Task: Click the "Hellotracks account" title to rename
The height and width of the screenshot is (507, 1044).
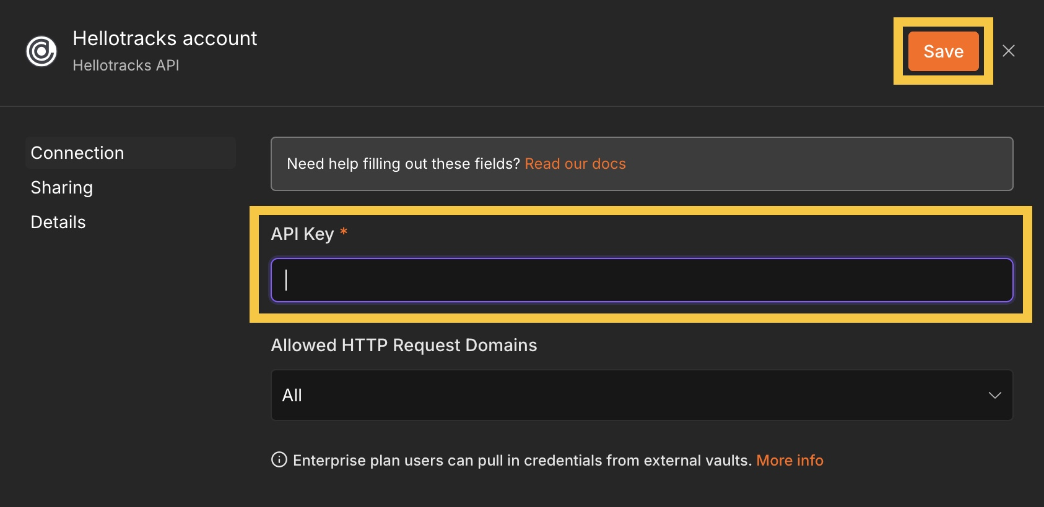Action: (x=165, y=38)
